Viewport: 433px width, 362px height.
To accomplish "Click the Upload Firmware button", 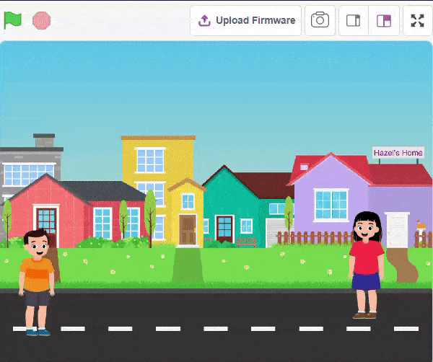I will pyautogui.click(x=245, y=21).
